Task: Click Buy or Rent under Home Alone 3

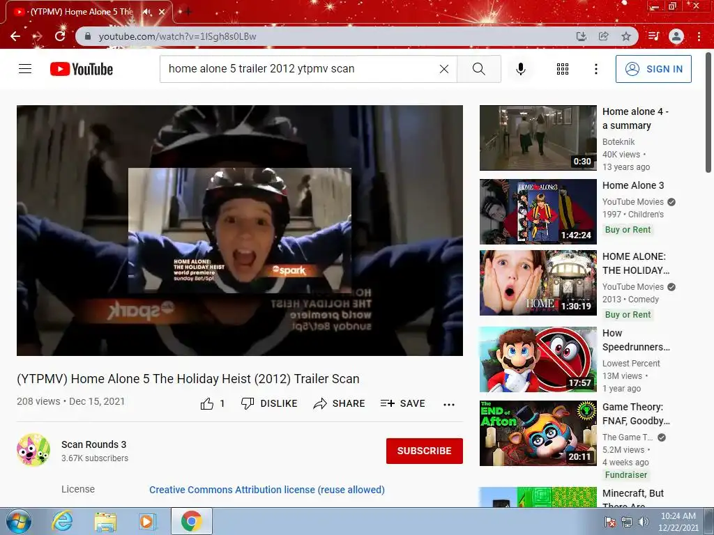Action: (628, 230)
